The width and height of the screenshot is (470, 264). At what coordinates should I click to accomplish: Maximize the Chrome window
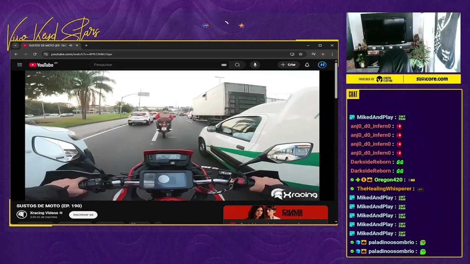pos(320,45)
